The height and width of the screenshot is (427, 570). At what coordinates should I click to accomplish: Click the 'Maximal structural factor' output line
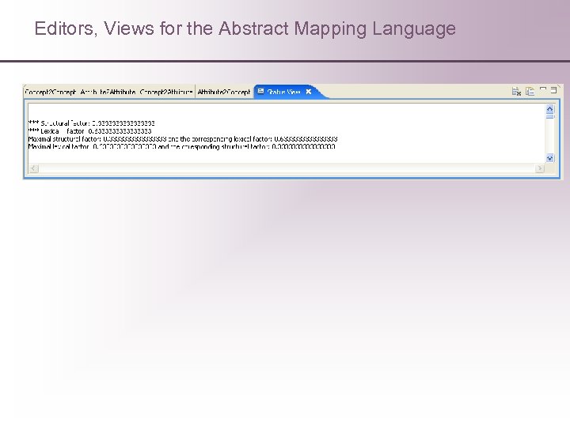point(183,139)
